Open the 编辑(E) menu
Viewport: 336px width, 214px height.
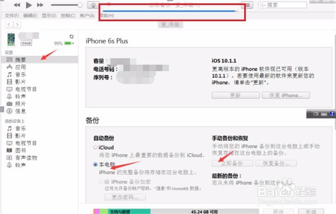(30, 16)
